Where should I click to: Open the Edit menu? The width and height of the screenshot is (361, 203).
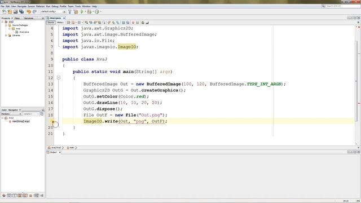tap(7, 6)
